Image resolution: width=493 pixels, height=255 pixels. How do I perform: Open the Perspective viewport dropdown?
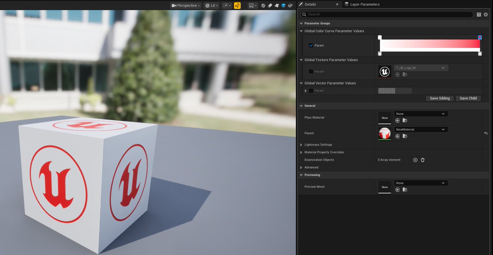click(185, 5)
